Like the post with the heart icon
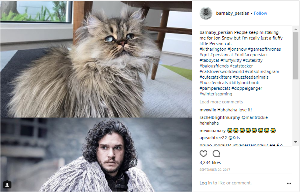The width and height of the screenshot is (300, 192). pyautogui.click(x=204, y=153)
